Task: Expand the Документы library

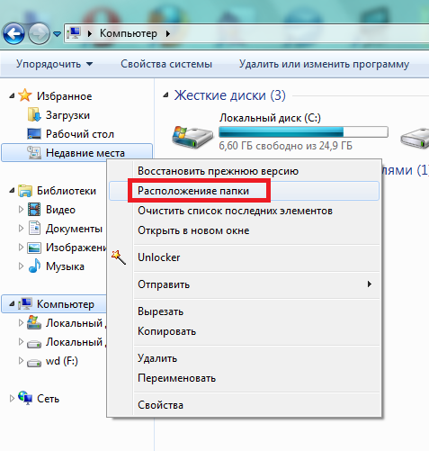Action: 21,229
